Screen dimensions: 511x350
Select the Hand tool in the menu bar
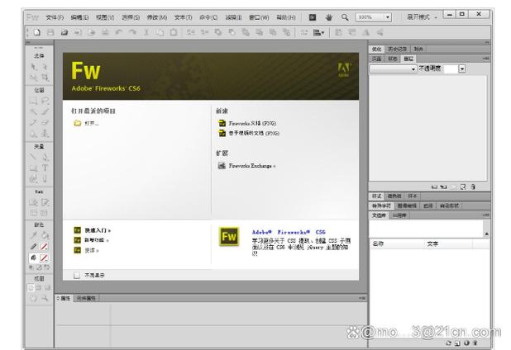click(x=329, y=17)
